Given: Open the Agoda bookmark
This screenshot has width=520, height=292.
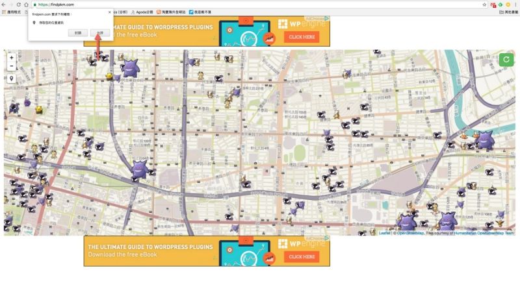Looking at the screenshot, I should pos(142,12).
